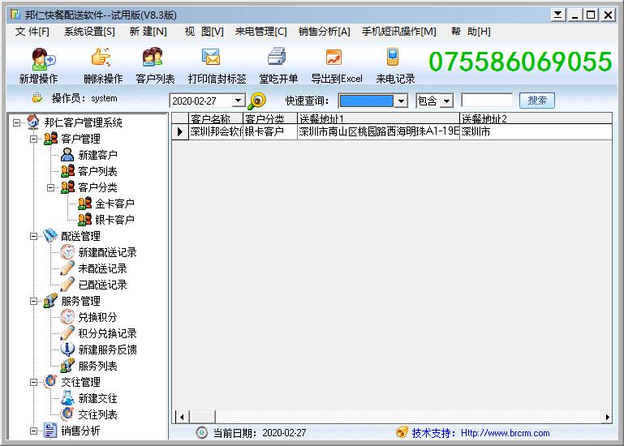Open 新建配送记录 in the tree
The height and width of the screenshot is (446, 624).
click(x=107, y=252)
